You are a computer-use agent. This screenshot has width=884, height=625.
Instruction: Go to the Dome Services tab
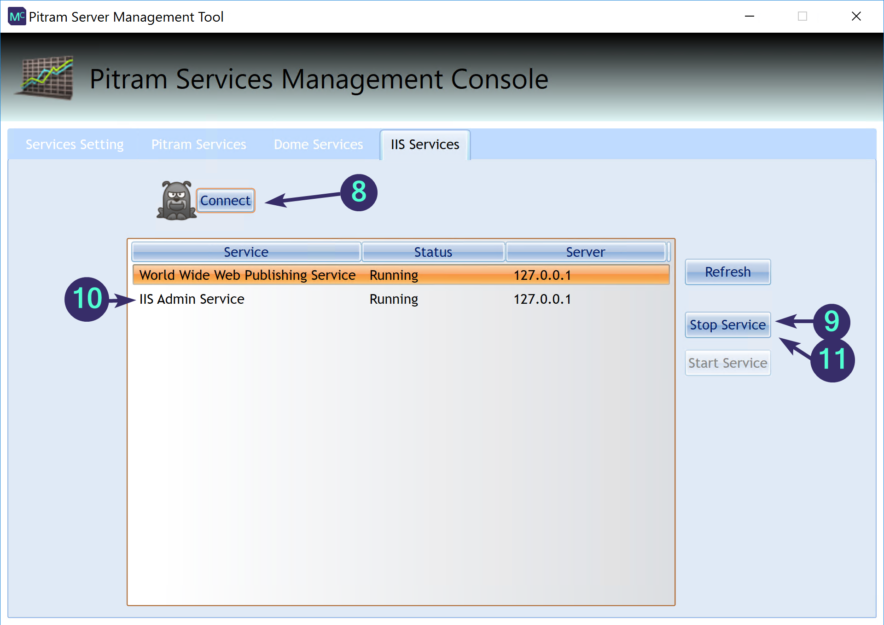pos(318,145)
